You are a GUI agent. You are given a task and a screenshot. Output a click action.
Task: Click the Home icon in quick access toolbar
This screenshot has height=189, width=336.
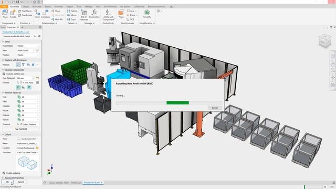coord(34,2)
